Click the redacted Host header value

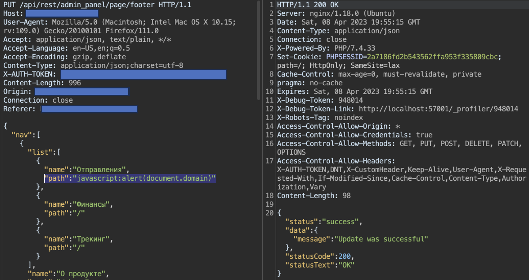pyautogui.click(x=62, y=14)
